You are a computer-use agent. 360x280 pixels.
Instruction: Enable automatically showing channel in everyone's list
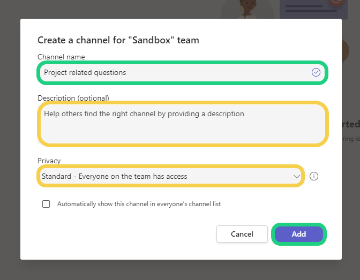pyautogui.click(x=46, y=204)
